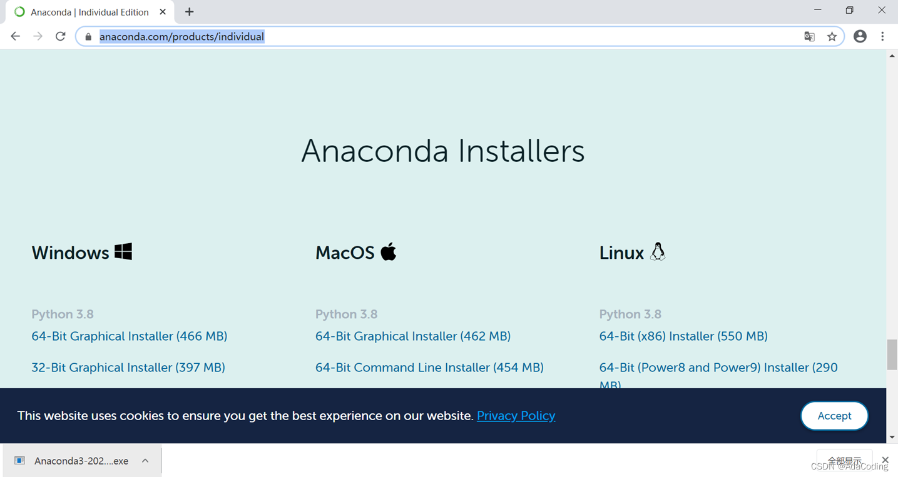Open the Privacy Policy link

[x=516, y=416]
